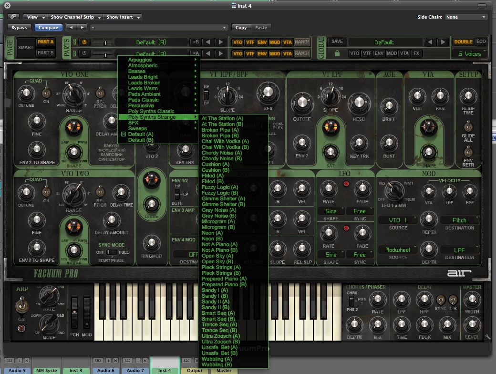
Task: Load next Part A patch arrow
Action: coord(221,42)
